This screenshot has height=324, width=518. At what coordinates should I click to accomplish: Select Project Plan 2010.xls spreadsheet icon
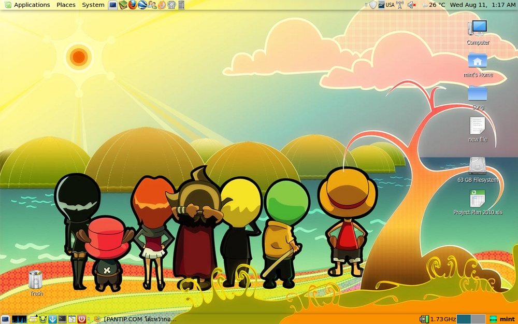(478, 202)
